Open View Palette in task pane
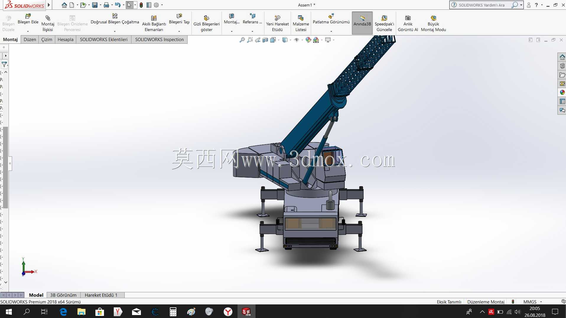Image resolution: width=566 pixels, height=318 pixels. pos(562,84)
